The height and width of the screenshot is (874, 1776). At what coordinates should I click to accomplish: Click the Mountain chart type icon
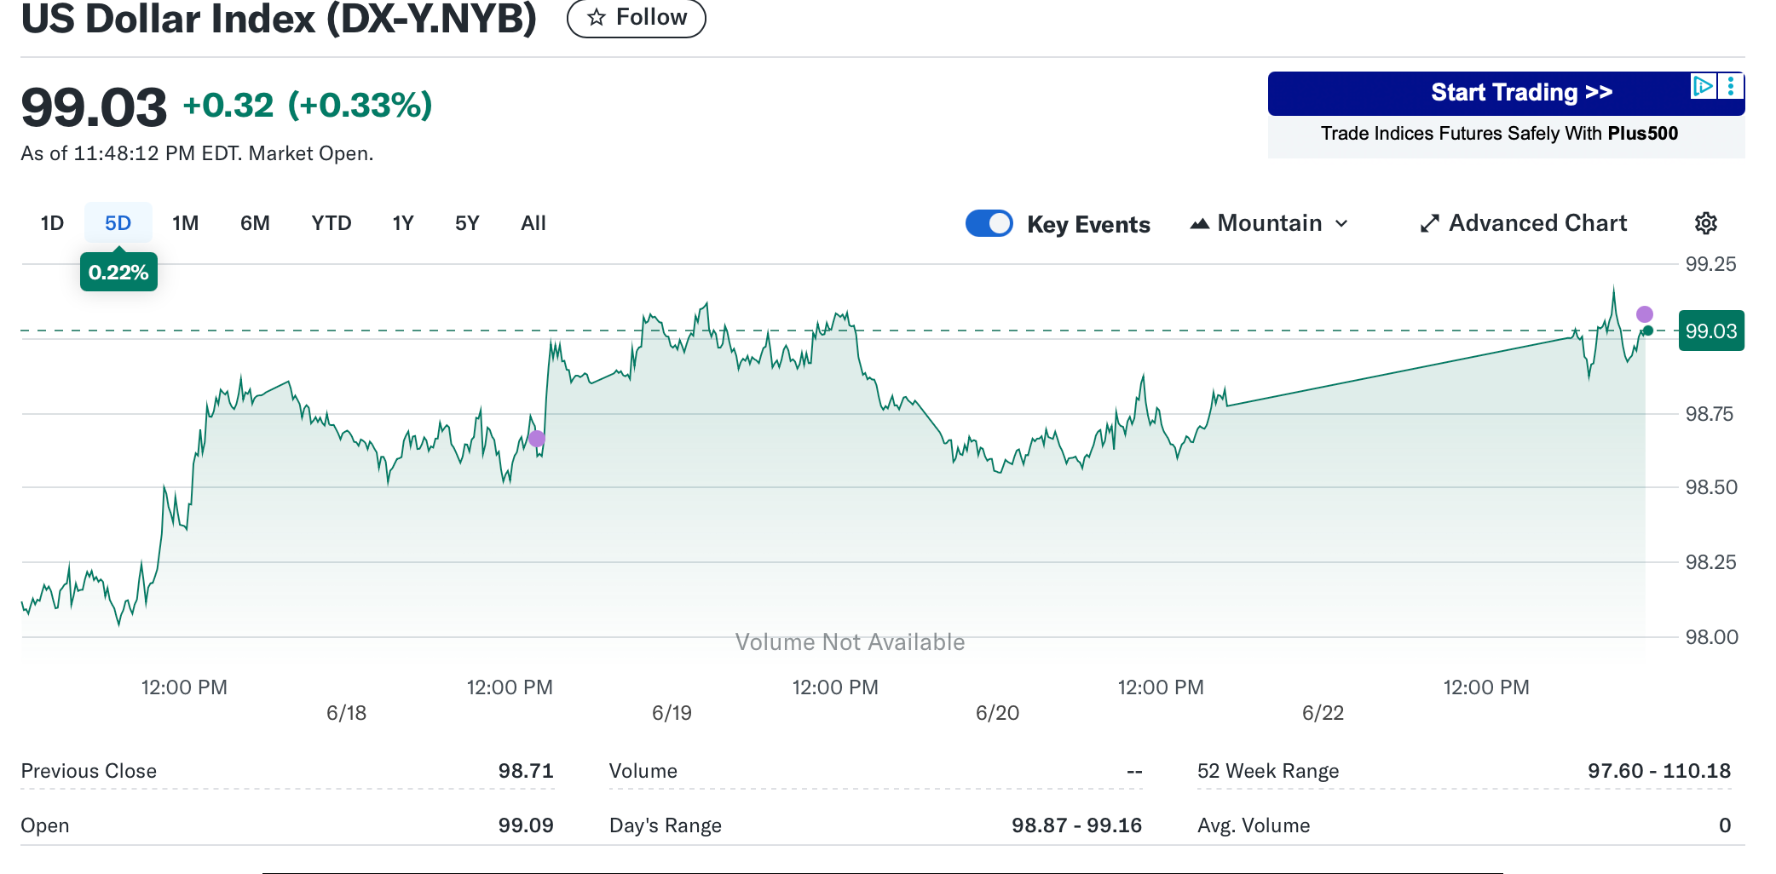coord(1200,223)
